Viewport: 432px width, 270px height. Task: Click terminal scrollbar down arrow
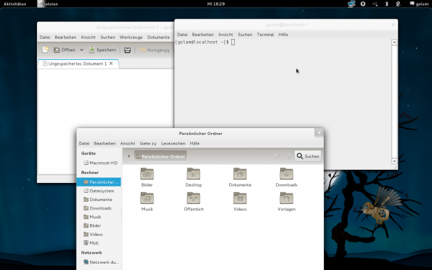394,161
